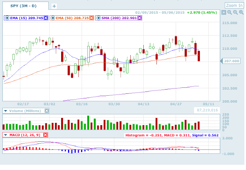Click the EMA (50) 208.725 label
This screenshot has width=246, height=170.
pos(72,18)
